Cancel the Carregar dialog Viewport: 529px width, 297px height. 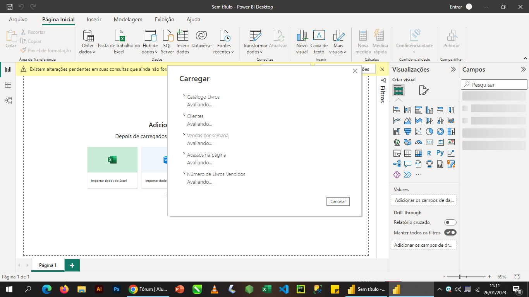coord(338,201)
